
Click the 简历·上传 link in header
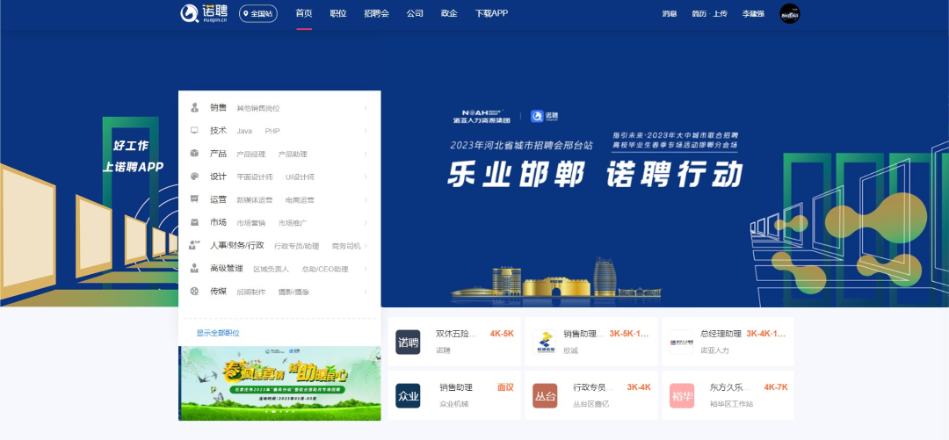coord(709,13)
